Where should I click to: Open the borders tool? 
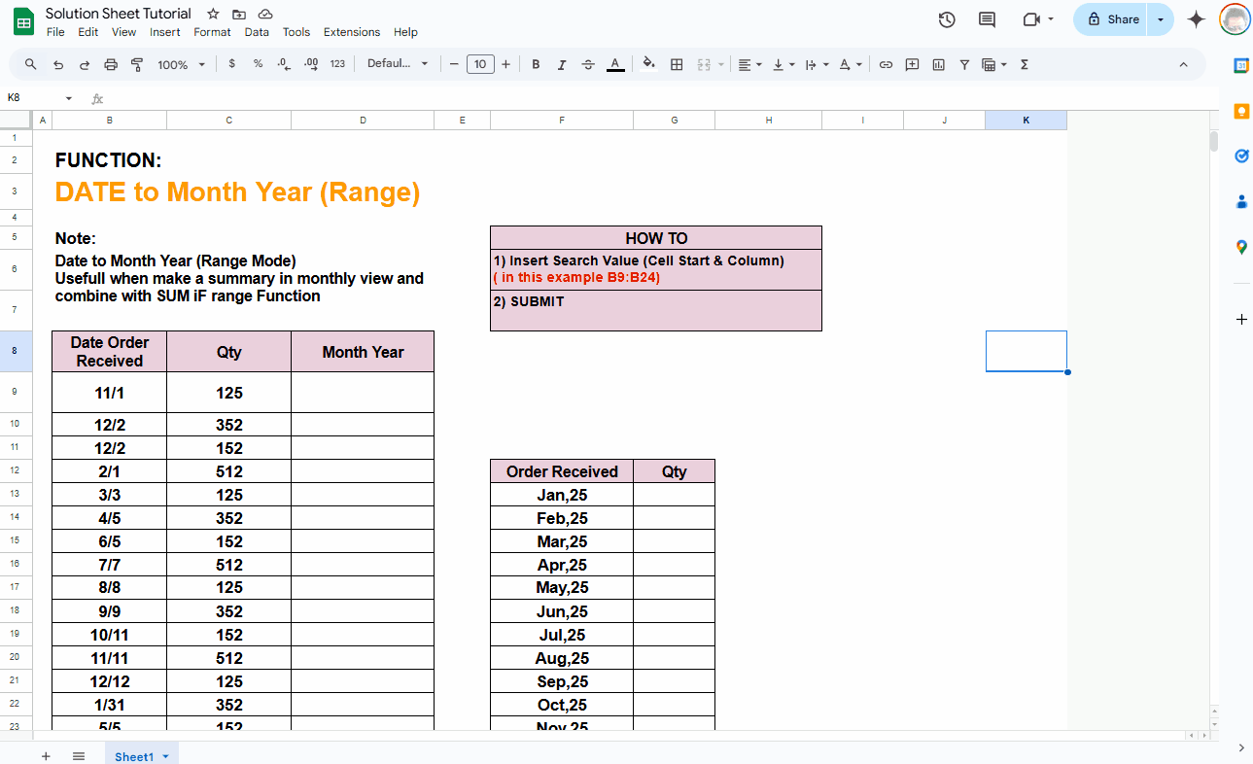click(677, 64)
